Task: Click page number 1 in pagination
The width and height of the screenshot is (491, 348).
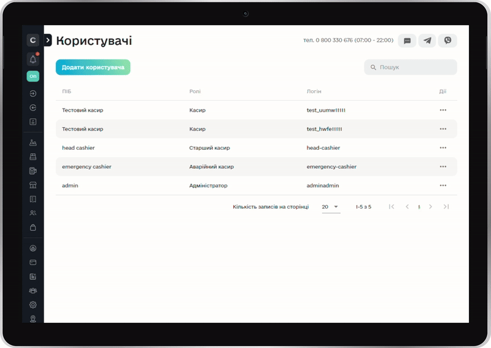Action: point(419,207)
